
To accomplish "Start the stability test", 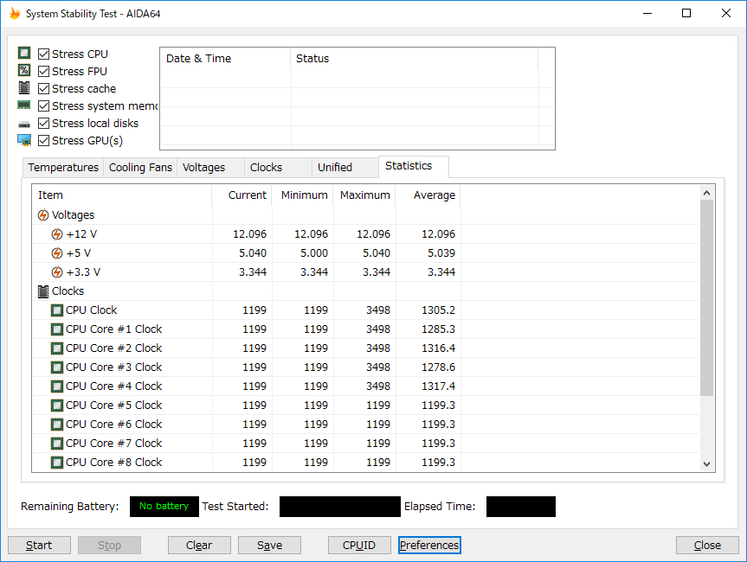I will click(39, 546).
